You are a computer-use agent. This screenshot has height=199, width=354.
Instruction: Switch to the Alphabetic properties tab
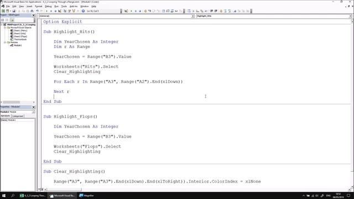coord(6,116)
